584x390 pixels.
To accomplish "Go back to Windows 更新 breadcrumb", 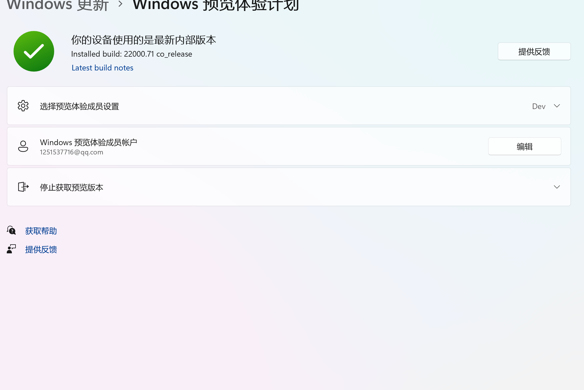I will [58, 5].
